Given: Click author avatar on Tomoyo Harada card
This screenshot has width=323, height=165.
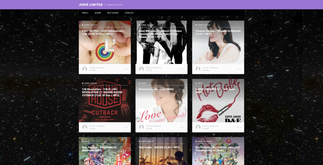Looking at the screenshot, I should click(x=198, y=69).
